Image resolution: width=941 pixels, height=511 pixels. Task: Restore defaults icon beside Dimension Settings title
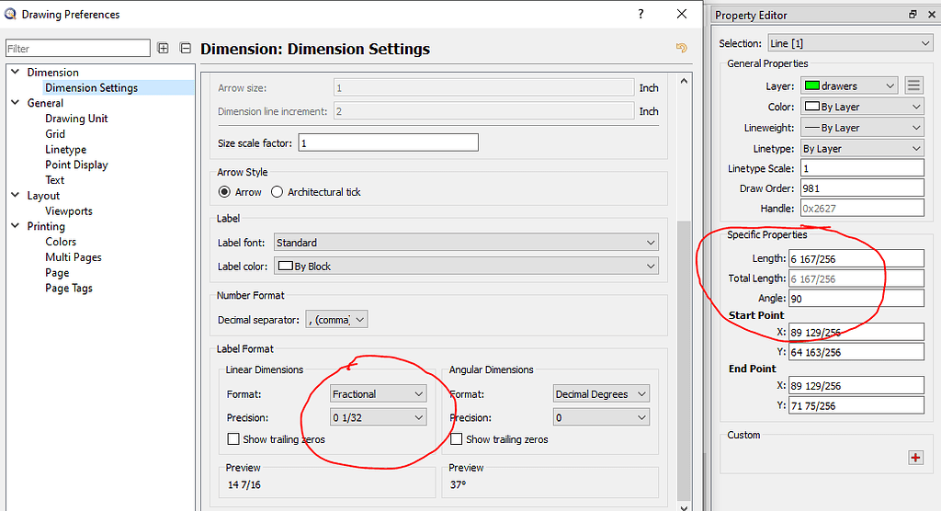[x=681, y=48]
